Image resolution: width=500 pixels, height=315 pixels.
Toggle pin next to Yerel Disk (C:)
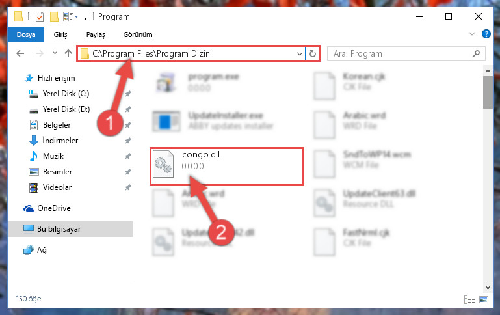click(x=128, y=94)
